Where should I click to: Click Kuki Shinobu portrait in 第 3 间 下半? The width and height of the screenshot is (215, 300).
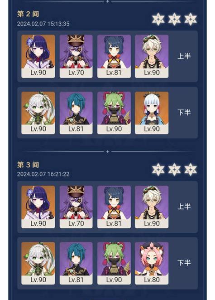[x=114, y=263]
